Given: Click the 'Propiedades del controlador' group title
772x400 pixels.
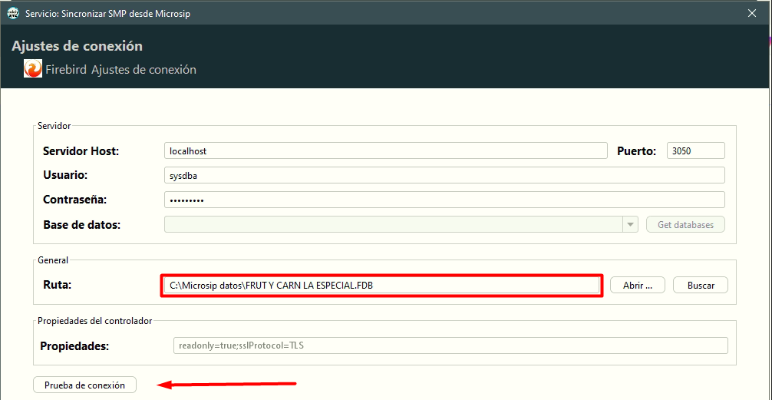Looking at the screenshot, I should [x=95, y=321].
